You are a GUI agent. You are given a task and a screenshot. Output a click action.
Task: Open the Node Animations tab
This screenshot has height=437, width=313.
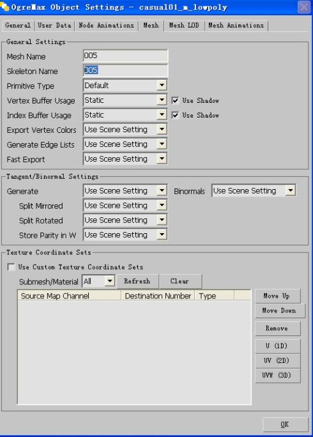click(x=106, y=26)
